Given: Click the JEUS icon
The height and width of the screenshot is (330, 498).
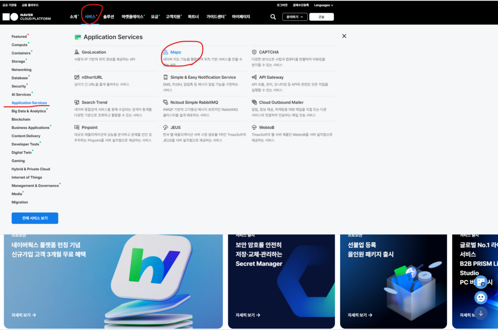Looking at the screenshot, I should click(165, 127).
